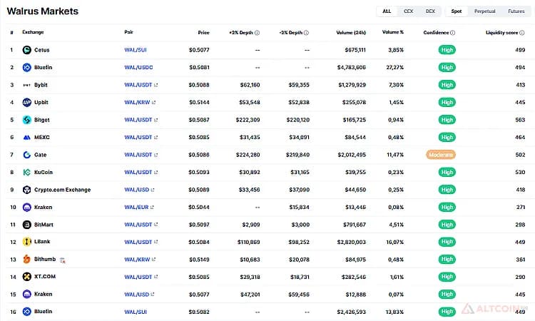Click the $4,783,606 volume for Bluefin
This screenshot has width=535, height=321.
click(x=352, y=68)
